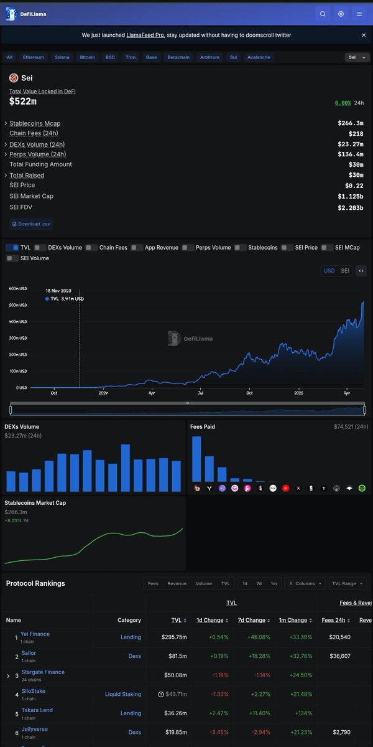This screenshot has width=373, height=747.
Task: Click the sort arrows on TVL column
Action: click(x=185, y=620)
